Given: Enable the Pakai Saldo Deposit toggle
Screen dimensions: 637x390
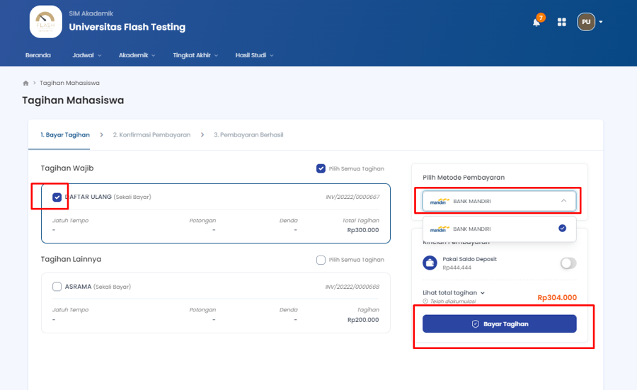Looking at the screenshot, I should (568, 263).
